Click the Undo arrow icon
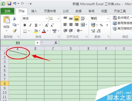The height and width of the screenshot is (101, 132). (15, 4)
